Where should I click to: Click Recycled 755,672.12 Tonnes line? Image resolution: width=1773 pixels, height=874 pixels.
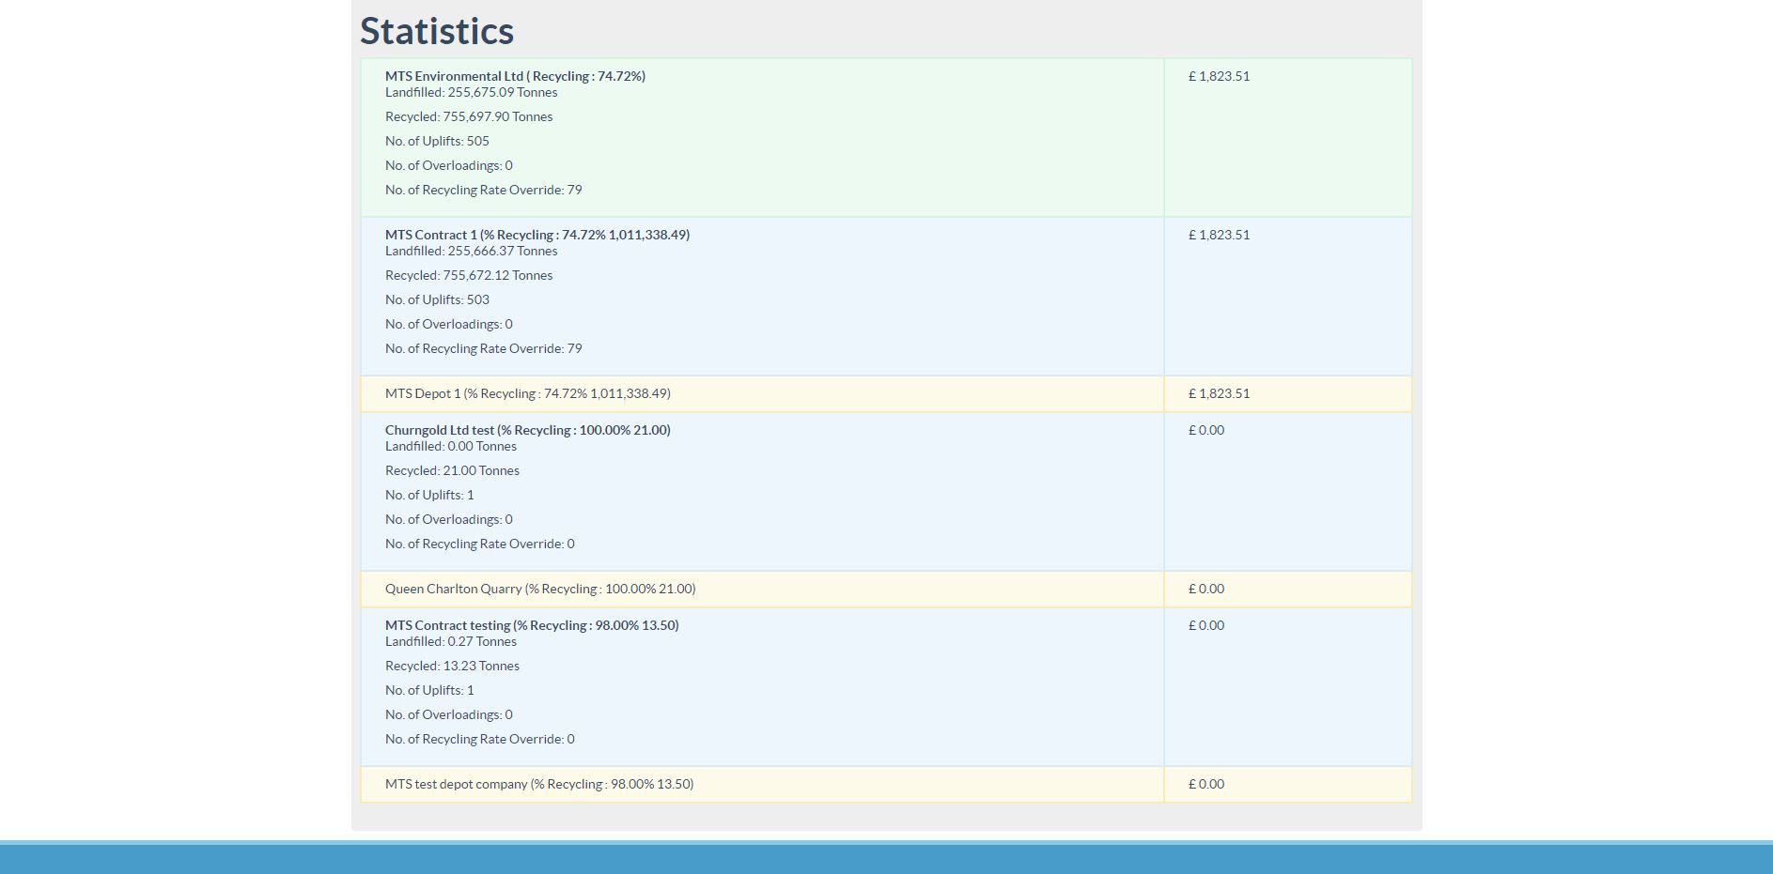click(469, 275)
